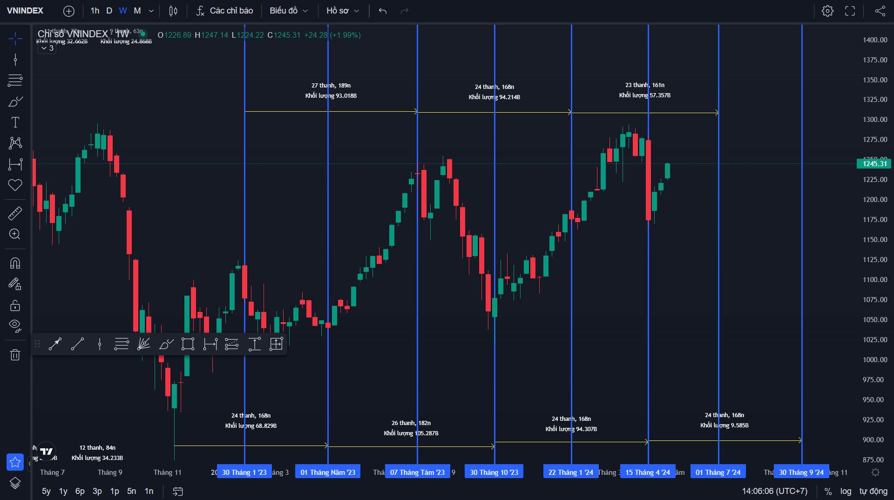Select trend line in floating toolbar
This screenshot has height=500, width=894.
[77, 344]
